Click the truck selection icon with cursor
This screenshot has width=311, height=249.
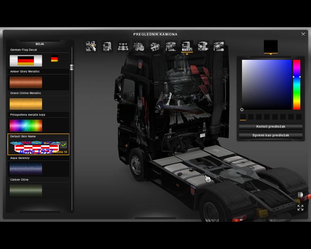[91, 46]
